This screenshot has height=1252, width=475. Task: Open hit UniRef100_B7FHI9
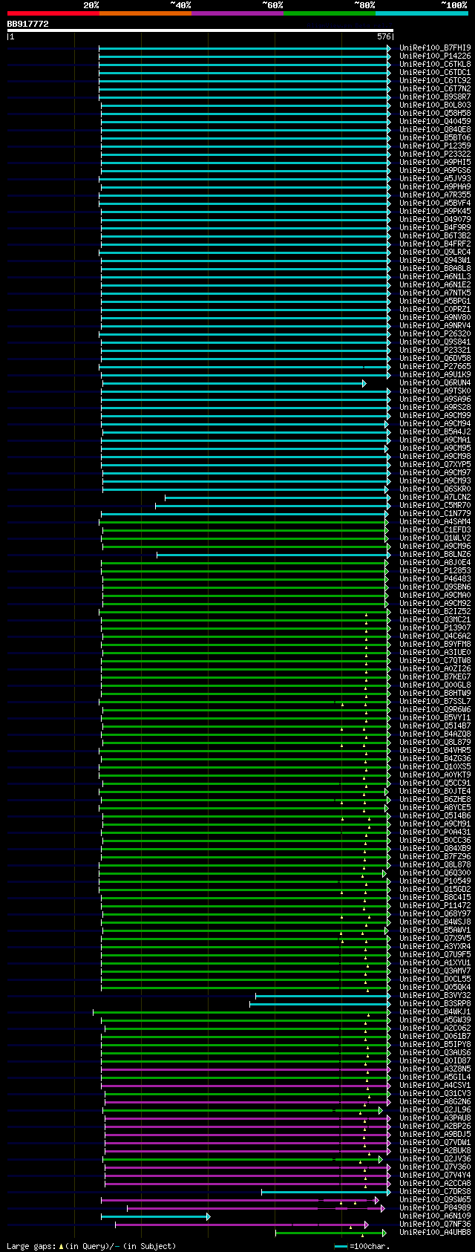pos(435,48)
